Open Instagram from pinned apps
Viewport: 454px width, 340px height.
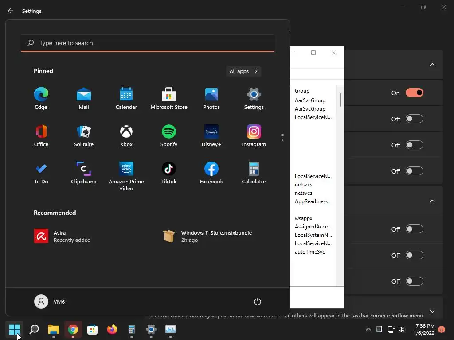click(254, 135)
